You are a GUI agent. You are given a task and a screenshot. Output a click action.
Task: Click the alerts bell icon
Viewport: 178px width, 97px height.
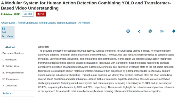pos(174,31)
